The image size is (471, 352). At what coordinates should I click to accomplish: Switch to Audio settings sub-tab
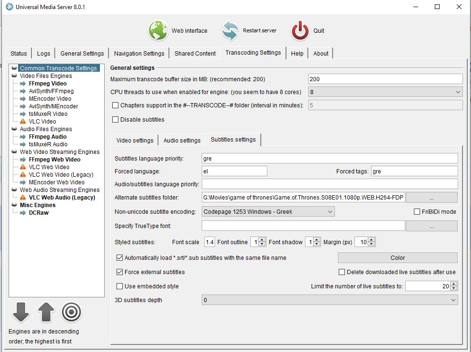182,140
